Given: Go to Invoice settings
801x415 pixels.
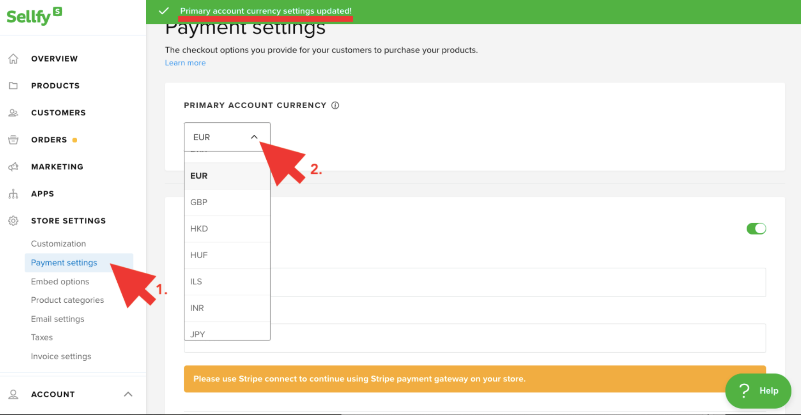Looking at the screenshot, I should click(61, 357).
